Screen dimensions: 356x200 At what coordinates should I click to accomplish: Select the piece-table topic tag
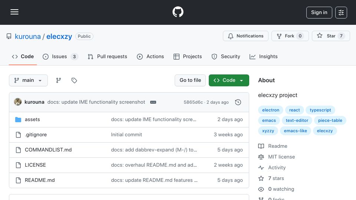(330, 120)
